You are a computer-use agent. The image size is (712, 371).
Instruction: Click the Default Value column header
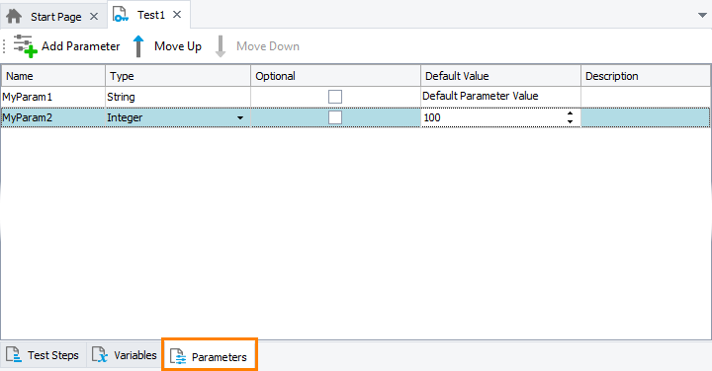[x=500, y=76]
